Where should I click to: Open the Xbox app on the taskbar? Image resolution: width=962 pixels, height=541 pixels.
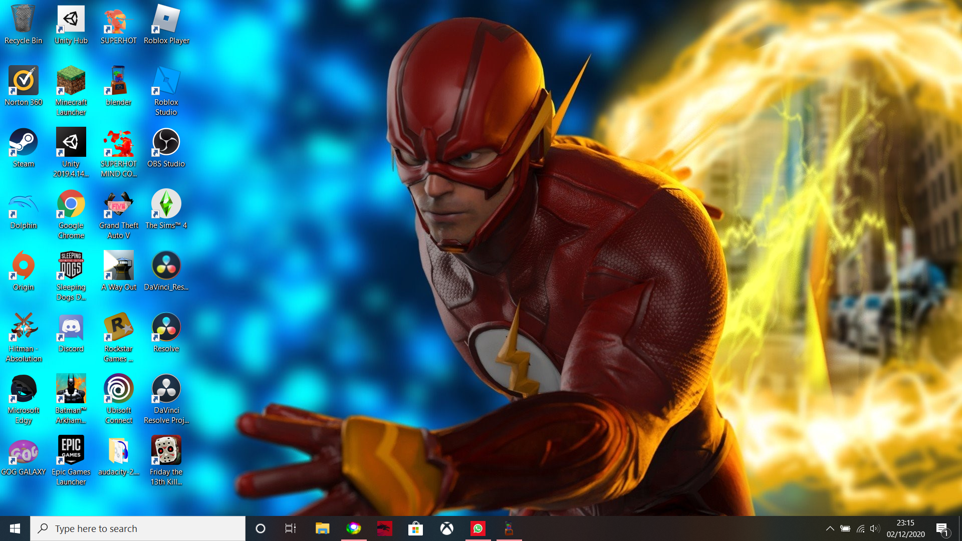(x=447, y=528)
